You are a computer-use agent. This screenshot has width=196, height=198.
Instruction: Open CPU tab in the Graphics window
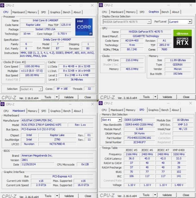(104, 12)
